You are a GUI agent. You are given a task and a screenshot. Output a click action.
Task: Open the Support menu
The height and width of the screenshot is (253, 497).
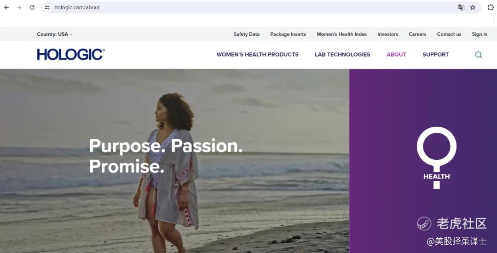point(435,54)
